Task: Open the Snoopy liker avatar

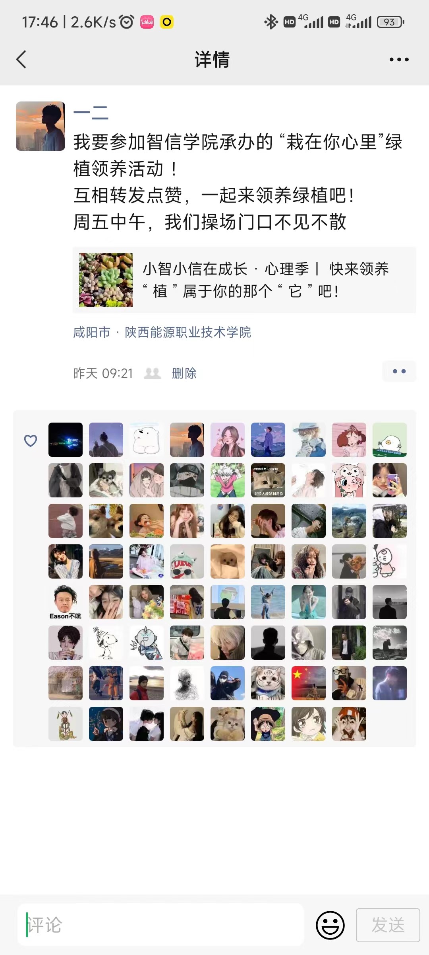Action: (106, 643)
